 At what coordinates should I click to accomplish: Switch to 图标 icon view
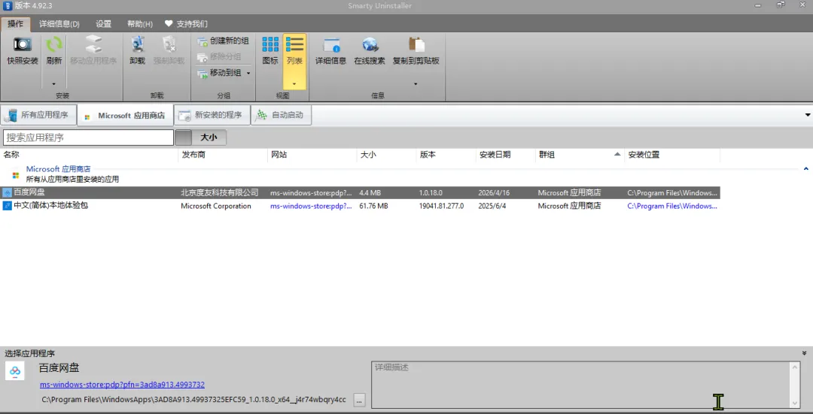pos(270,50)
